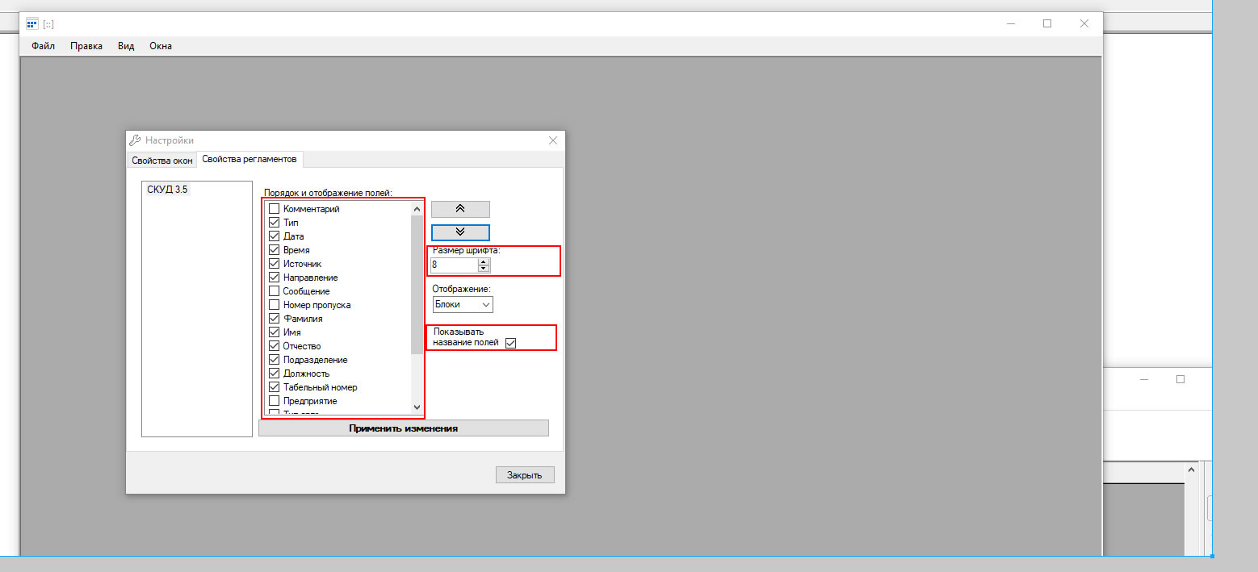Uncheck the Имя field checkbox
Viewport: 1258px width, 572px height.
pyautogui.click(x=275, y=332)
